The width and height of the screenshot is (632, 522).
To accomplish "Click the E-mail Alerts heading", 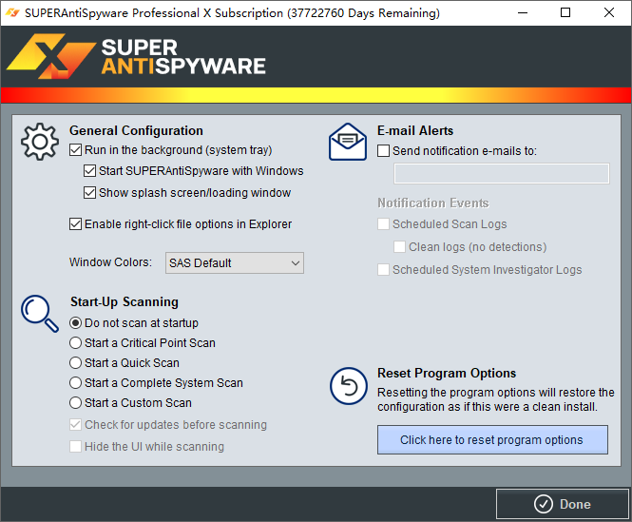I will click(415, 130).
